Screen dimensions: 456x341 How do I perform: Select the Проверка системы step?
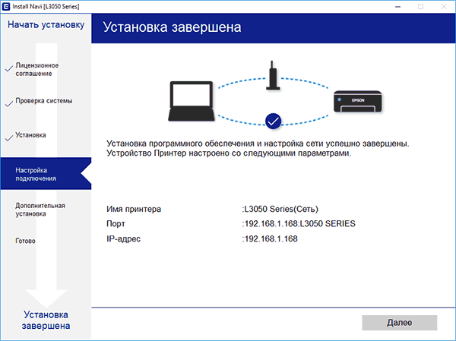(x=44, y=101)
